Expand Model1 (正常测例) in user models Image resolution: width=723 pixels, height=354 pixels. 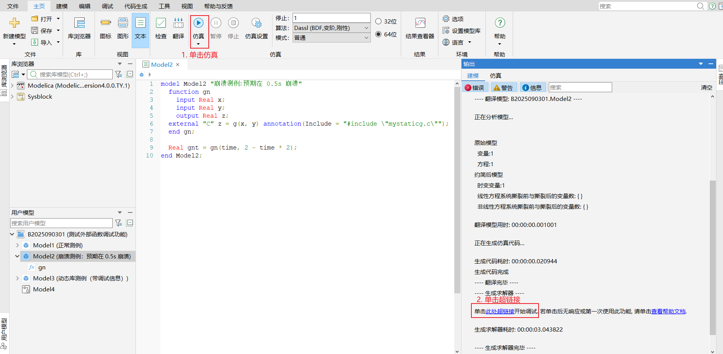point(17,245)
